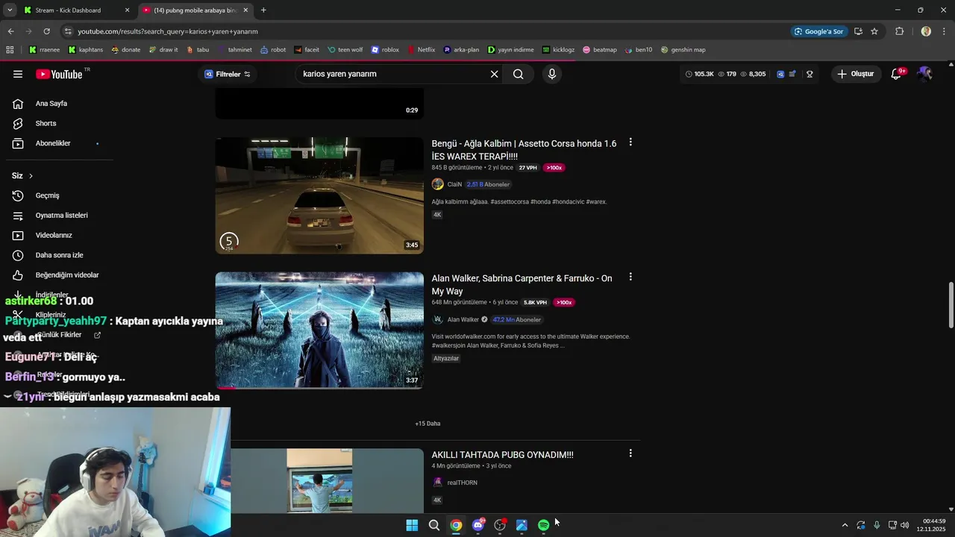Open options menu for Bengü video
The width and height of the screenshot is (955, 537).
tap(630, 142)
